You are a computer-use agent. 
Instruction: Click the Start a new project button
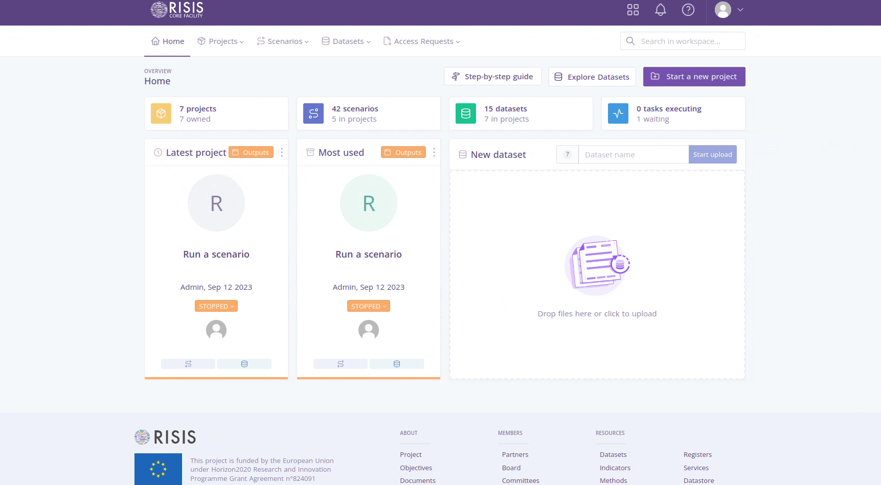pyautogui.click(x=694, y=77)
